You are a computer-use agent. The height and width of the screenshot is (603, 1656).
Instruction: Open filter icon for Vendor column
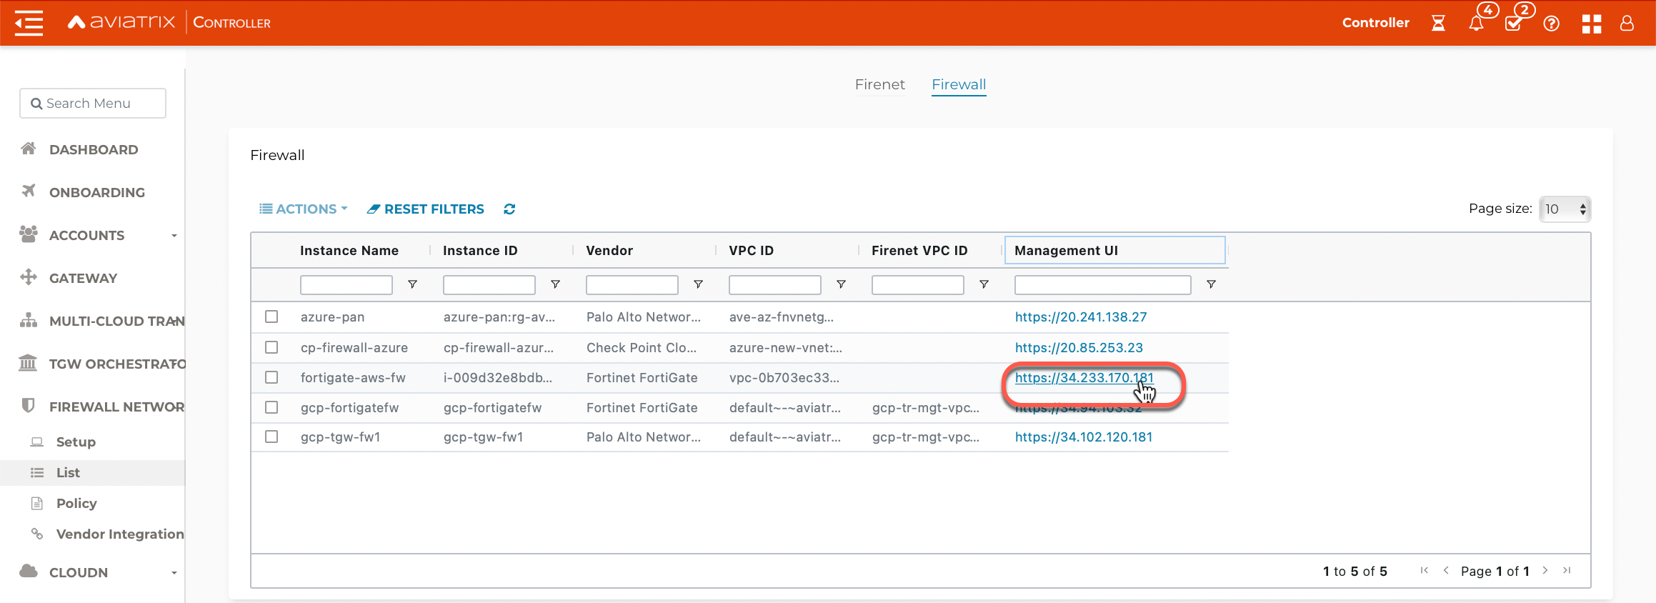[698, 284]
